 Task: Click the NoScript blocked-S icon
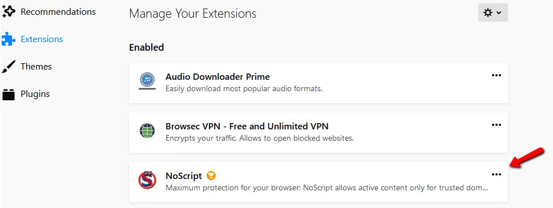click(x=147, y=180)
